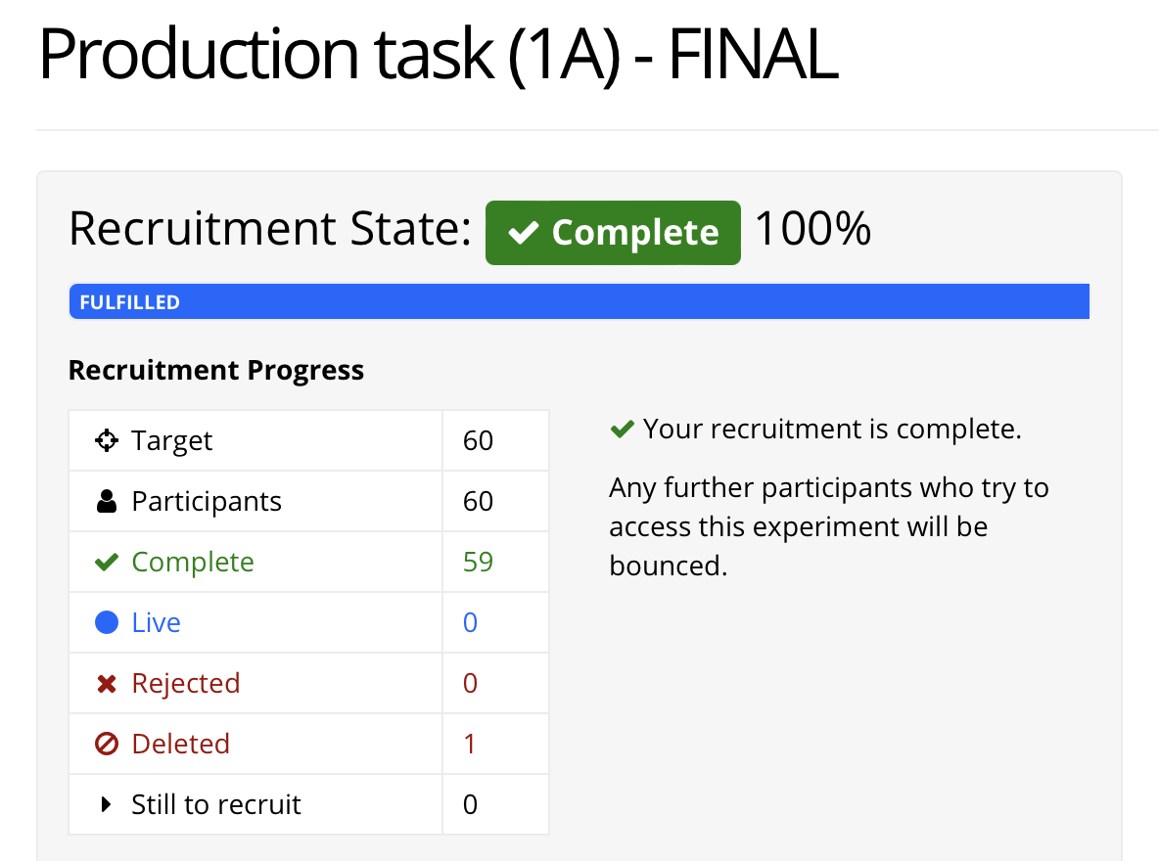Click the person Participants icon
This screenshot has height=861, width=1159.
point(107,501)
